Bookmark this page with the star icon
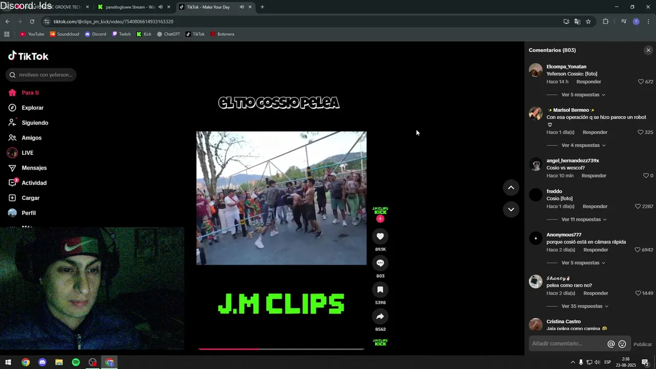Screen dimensions: 656x369 coord(588,22)
